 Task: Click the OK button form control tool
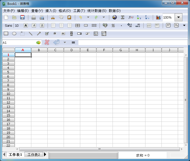tap(63, 34)
